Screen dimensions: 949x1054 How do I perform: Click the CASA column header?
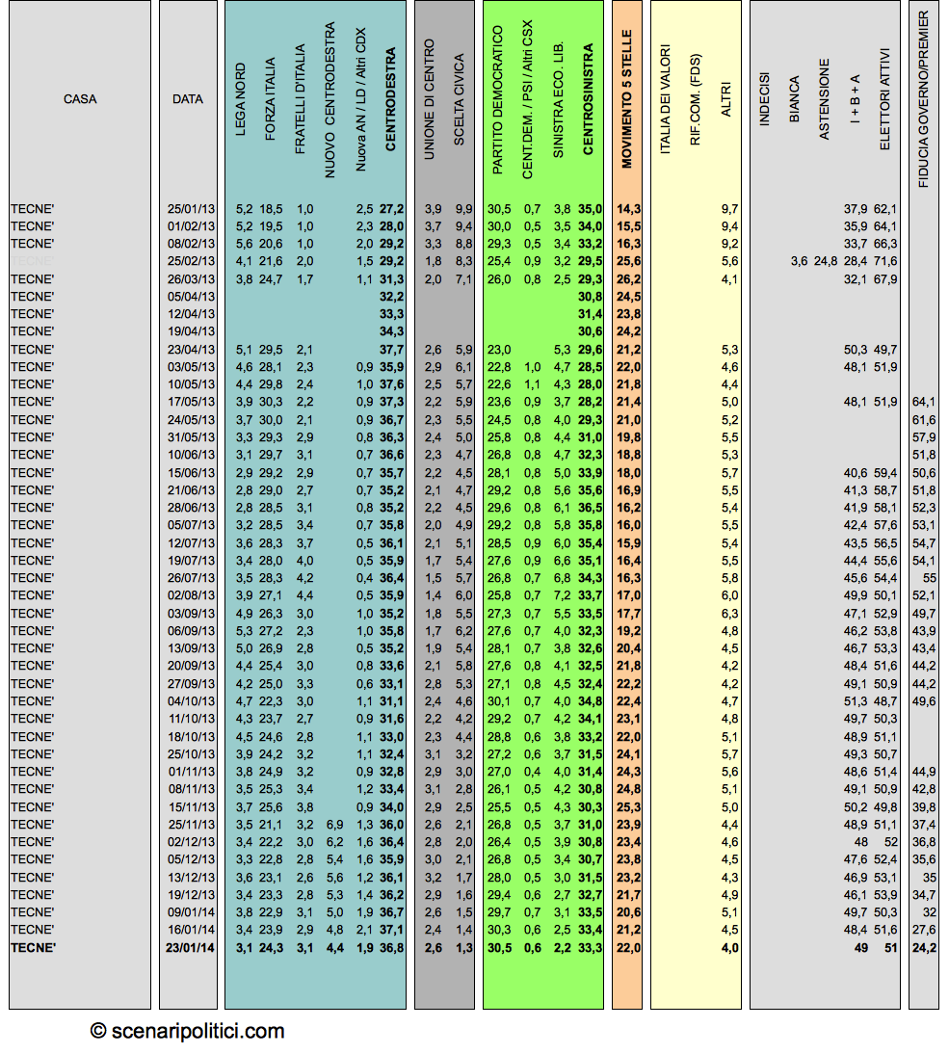(x=80, y=99)
